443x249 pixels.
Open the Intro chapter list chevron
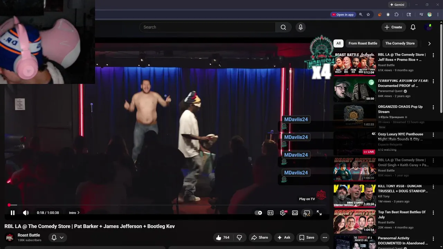[78, 213]
